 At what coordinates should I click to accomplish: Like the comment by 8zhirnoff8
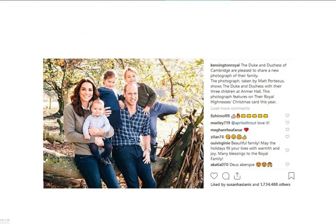[x=287, y=116]
